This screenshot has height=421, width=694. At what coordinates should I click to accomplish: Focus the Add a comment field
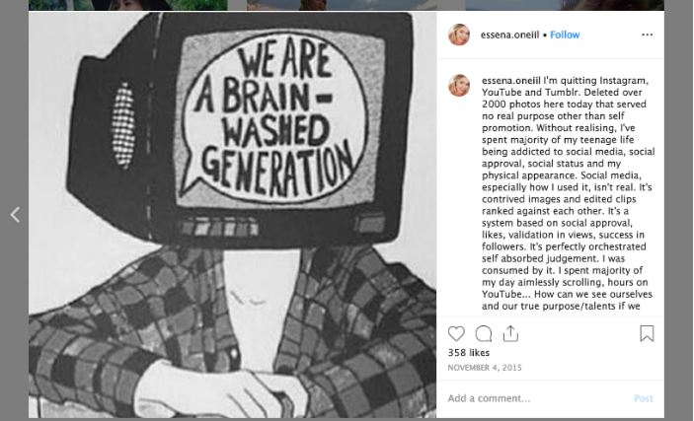536,398
